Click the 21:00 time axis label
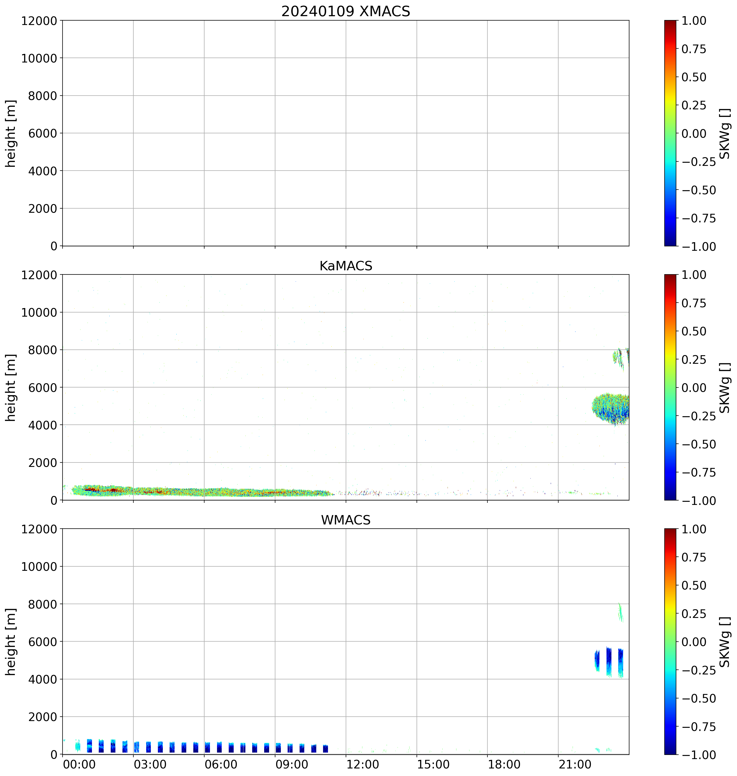 [x=575, y=765]
